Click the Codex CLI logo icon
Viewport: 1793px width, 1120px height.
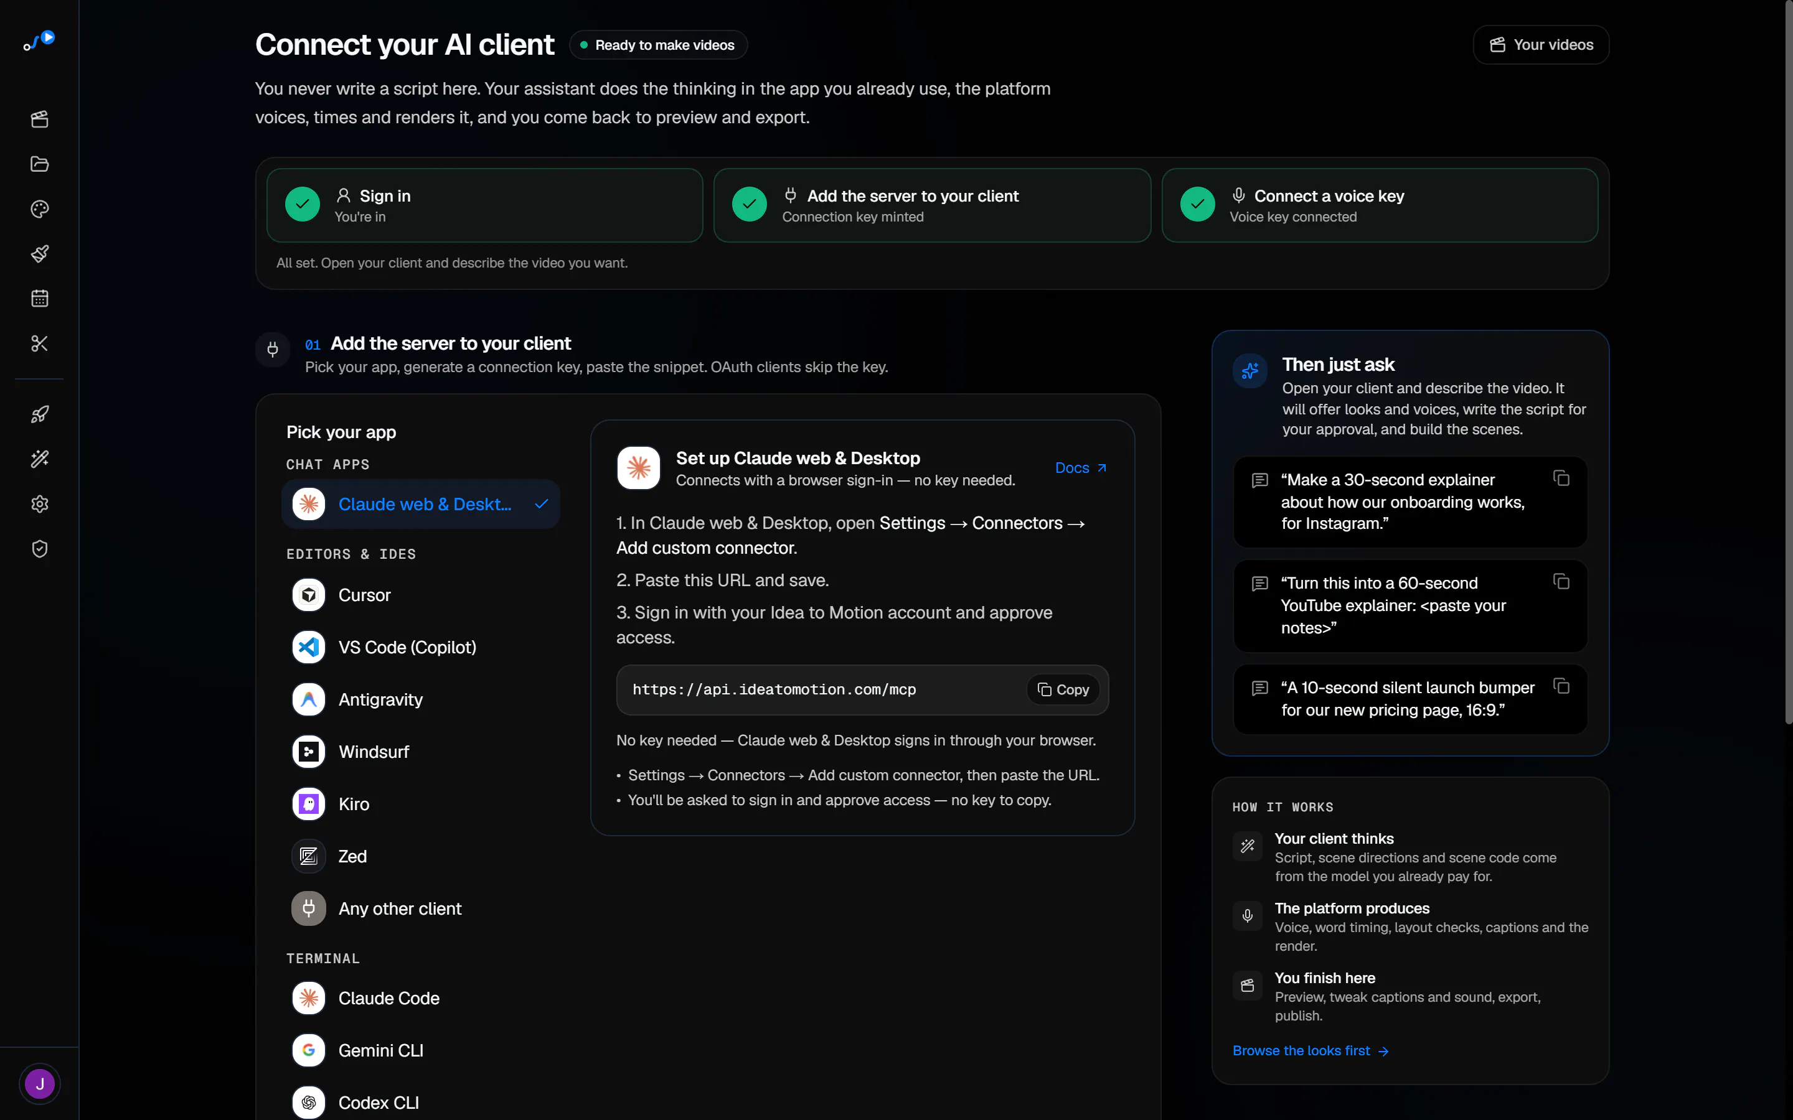(309, 1102)
